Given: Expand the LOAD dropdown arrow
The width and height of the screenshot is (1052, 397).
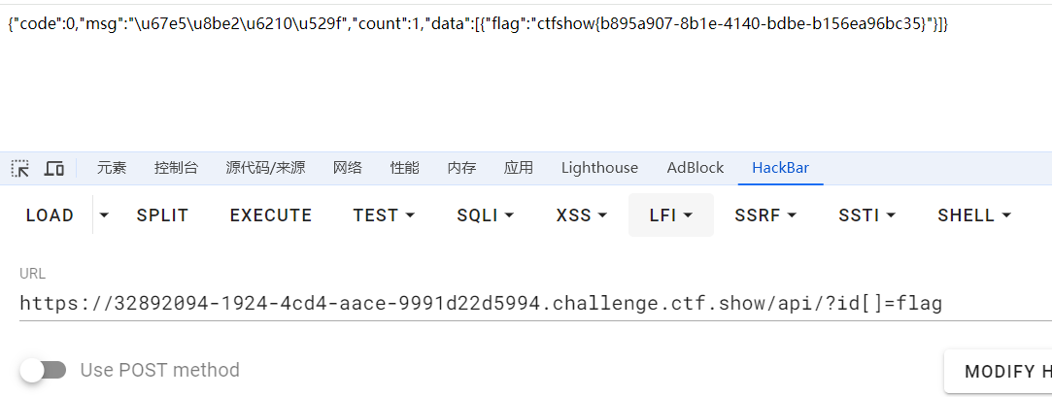Looking at the screenshot, I should click(x=105, y=215).
